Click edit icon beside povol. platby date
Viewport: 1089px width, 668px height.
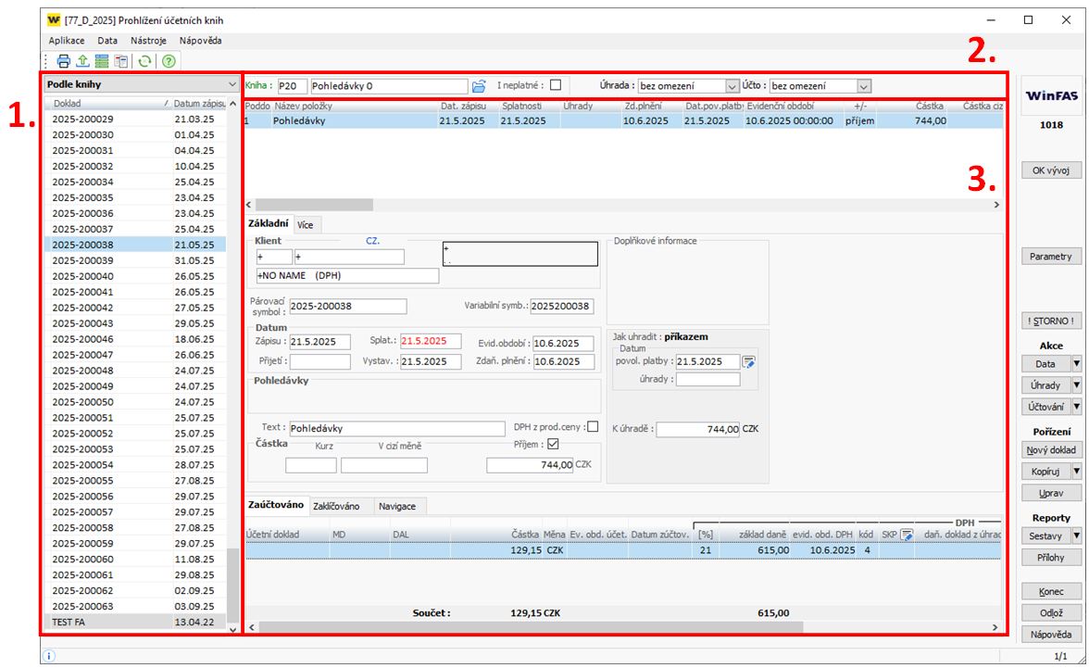click(x=748, y=361)
